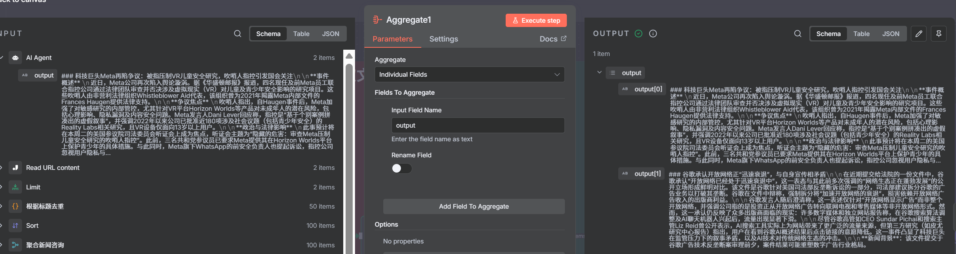Click the 根据标题去重 code node icon
This screenshot has width=956, height=254.
(15, 206)
